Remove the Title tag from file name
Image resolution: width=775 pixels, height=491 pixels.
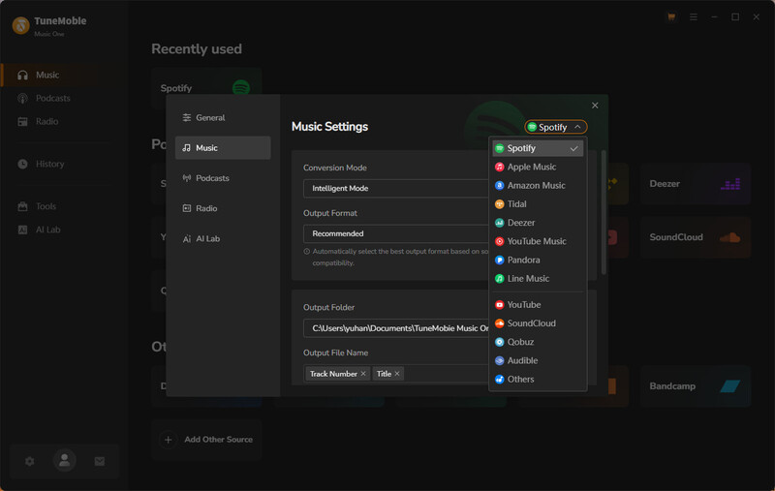click(x=397, y=374)
